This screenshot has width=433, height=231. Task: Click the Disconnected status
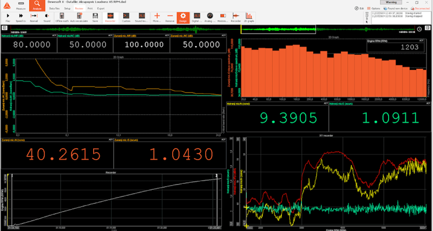pyautogui.click(x=421, y=9)
